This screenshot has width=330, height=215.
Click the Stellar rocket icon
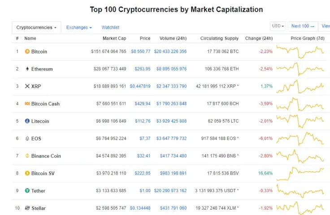pyautogui.click(x=27, y=208)
